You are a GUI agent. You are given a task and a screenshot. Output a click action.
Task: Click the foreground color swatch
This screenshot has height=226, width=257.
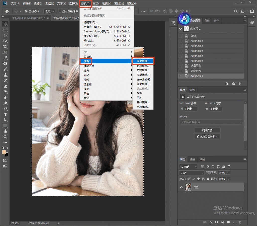click(4, 152)
